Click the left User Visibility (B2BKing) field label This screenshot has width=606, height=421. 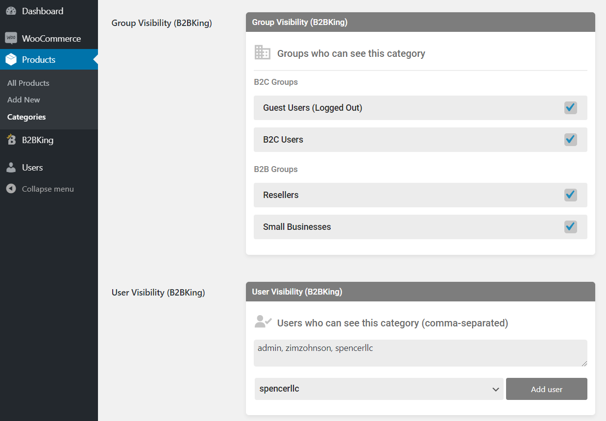tap(158, 293)
